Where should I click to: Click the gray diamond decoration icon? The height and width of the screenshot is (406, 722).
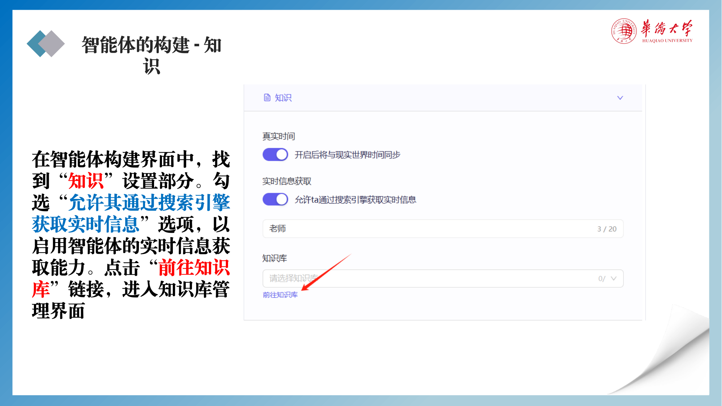pyautogui.click(x=52, y=44)
